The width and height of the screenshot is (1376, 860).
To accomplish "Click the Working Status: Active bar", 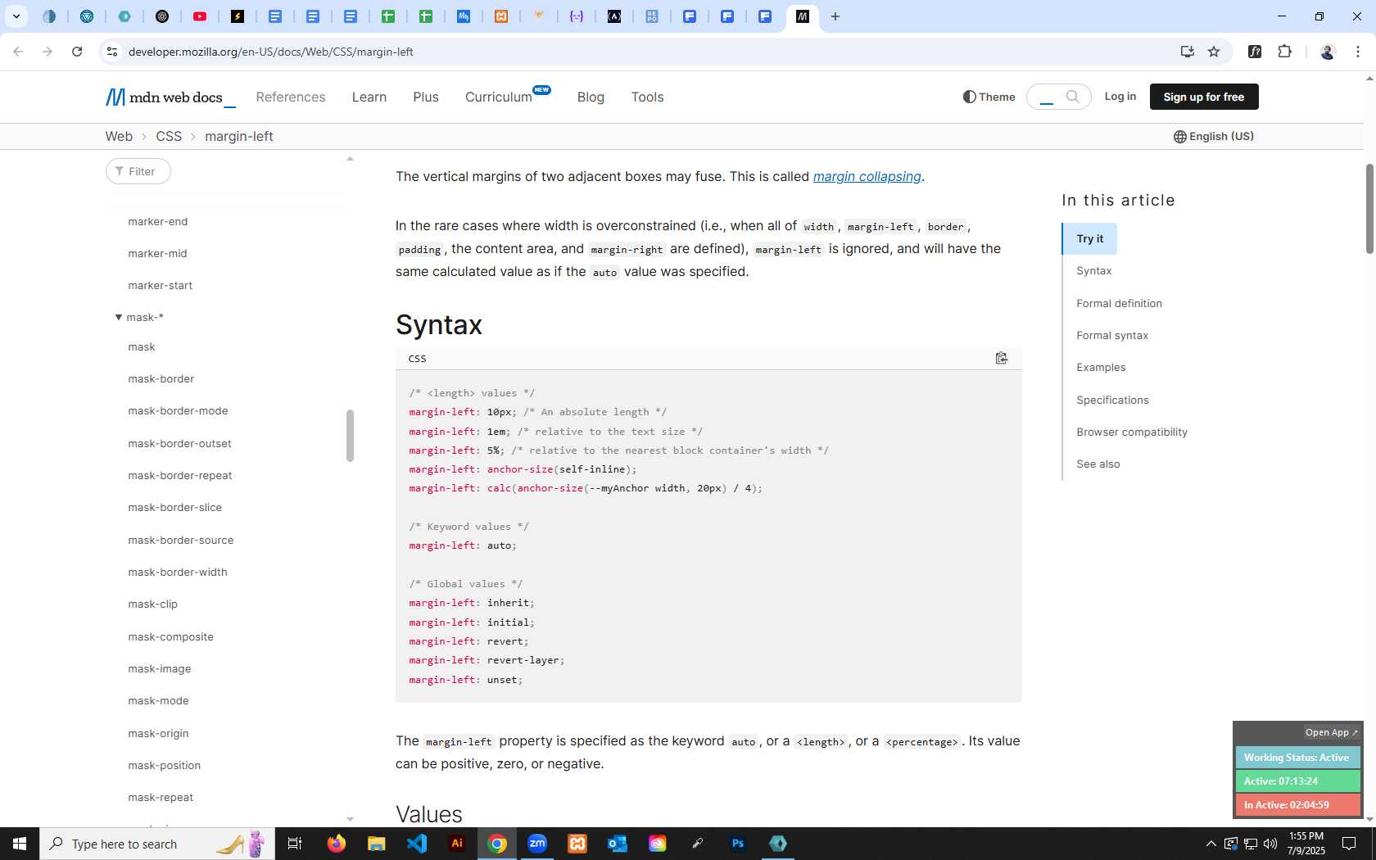I will 1297,758.
